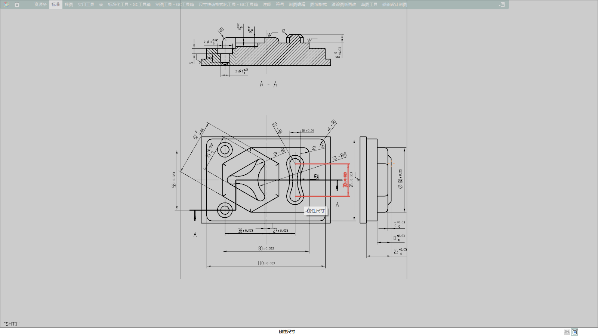Select the 标准 tab
Viewport: 598px width, 336px height.
pos(56,4)
